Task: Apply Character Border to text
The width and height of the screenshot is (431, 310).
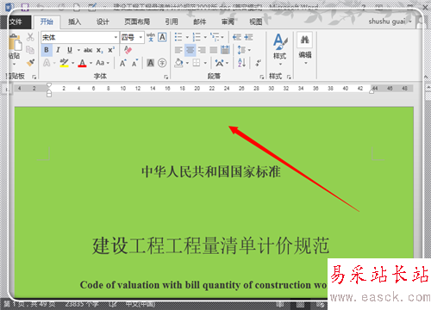Action: coord(162,37)
